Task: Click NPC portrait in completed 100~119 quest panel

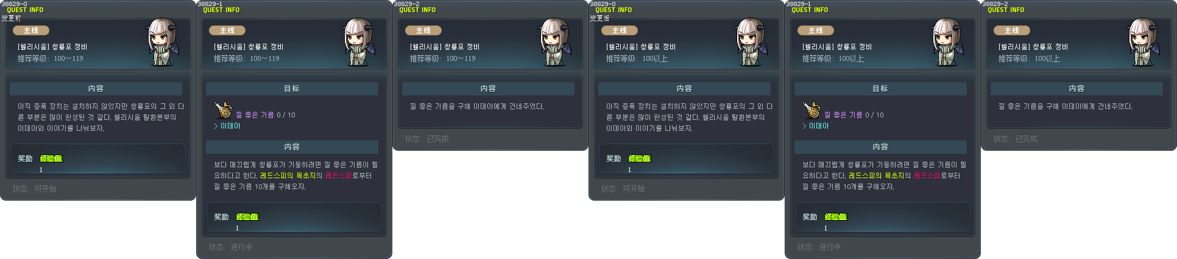Action: tap(556, 42)
